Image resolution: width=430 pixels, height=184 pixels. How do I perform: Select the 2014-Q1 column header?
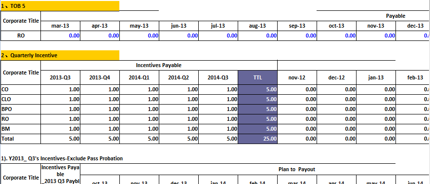coord(140,77)
